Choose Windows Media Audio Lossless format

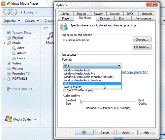point(92,80)
